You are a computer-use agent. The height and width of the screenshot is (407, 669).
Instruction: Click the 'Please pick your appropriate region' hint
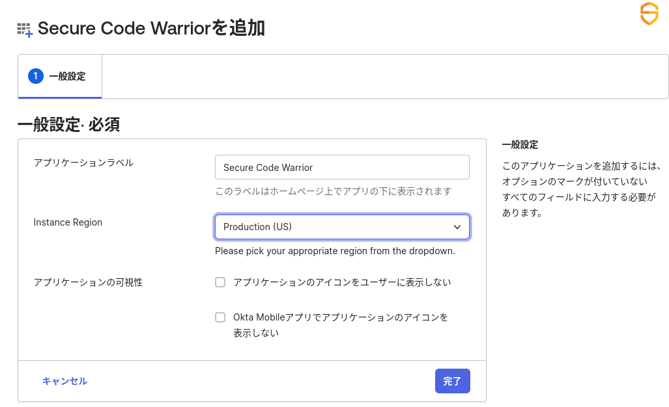[335, 251]
